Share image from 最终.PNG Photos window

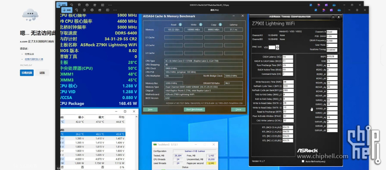point(100,10)
